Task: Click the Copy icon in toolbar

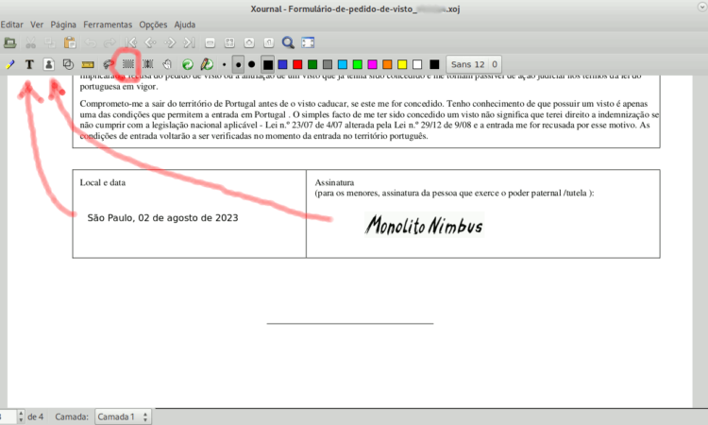Action: (x=50, y=42)
